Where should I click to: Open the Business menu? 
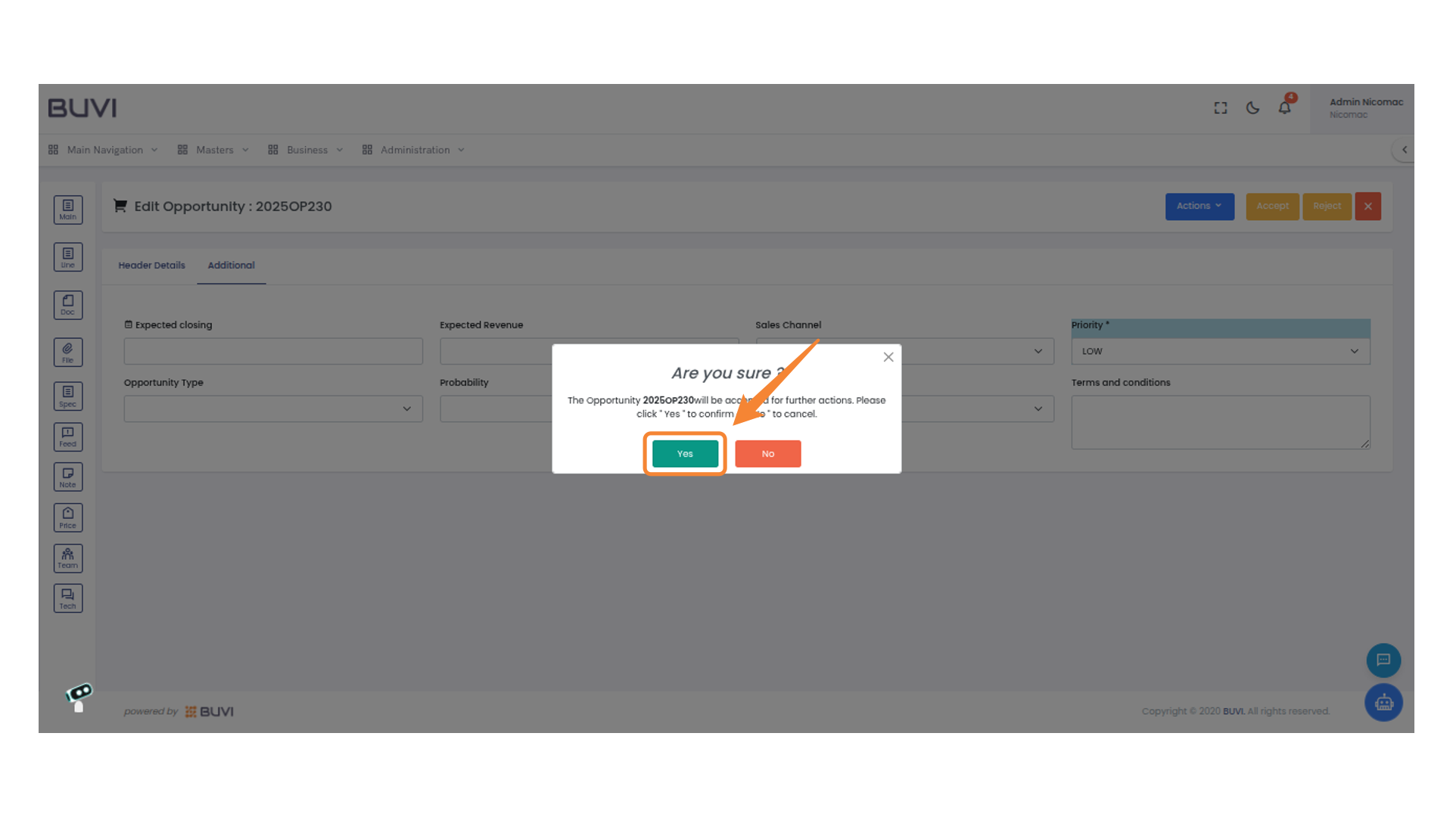(306, 150)
